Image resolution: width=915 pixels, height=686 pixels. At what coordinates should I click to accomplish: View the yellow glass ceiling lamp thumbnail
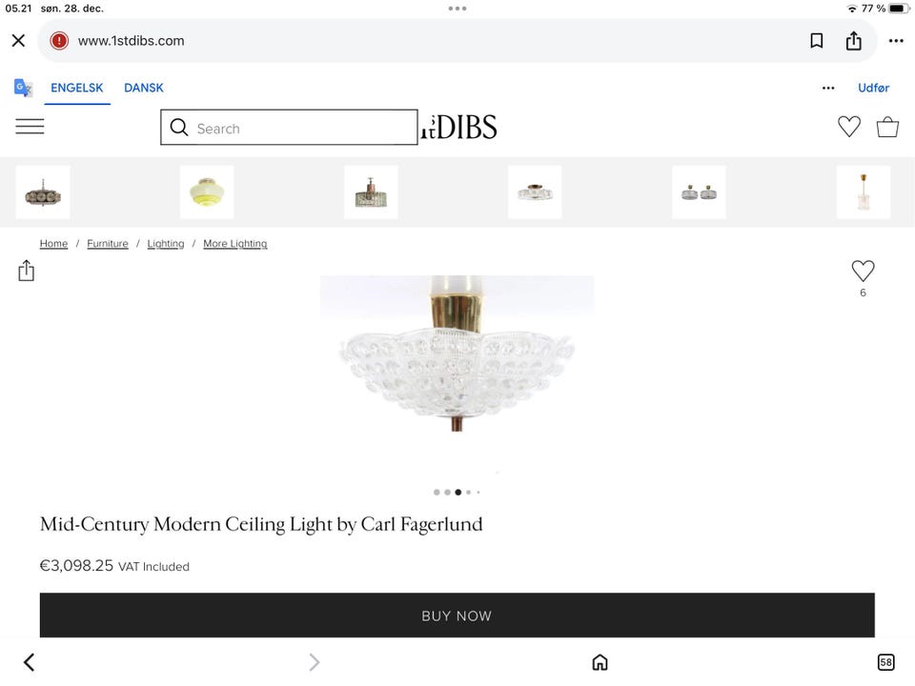pyautogui.click(x=207, y=192)
